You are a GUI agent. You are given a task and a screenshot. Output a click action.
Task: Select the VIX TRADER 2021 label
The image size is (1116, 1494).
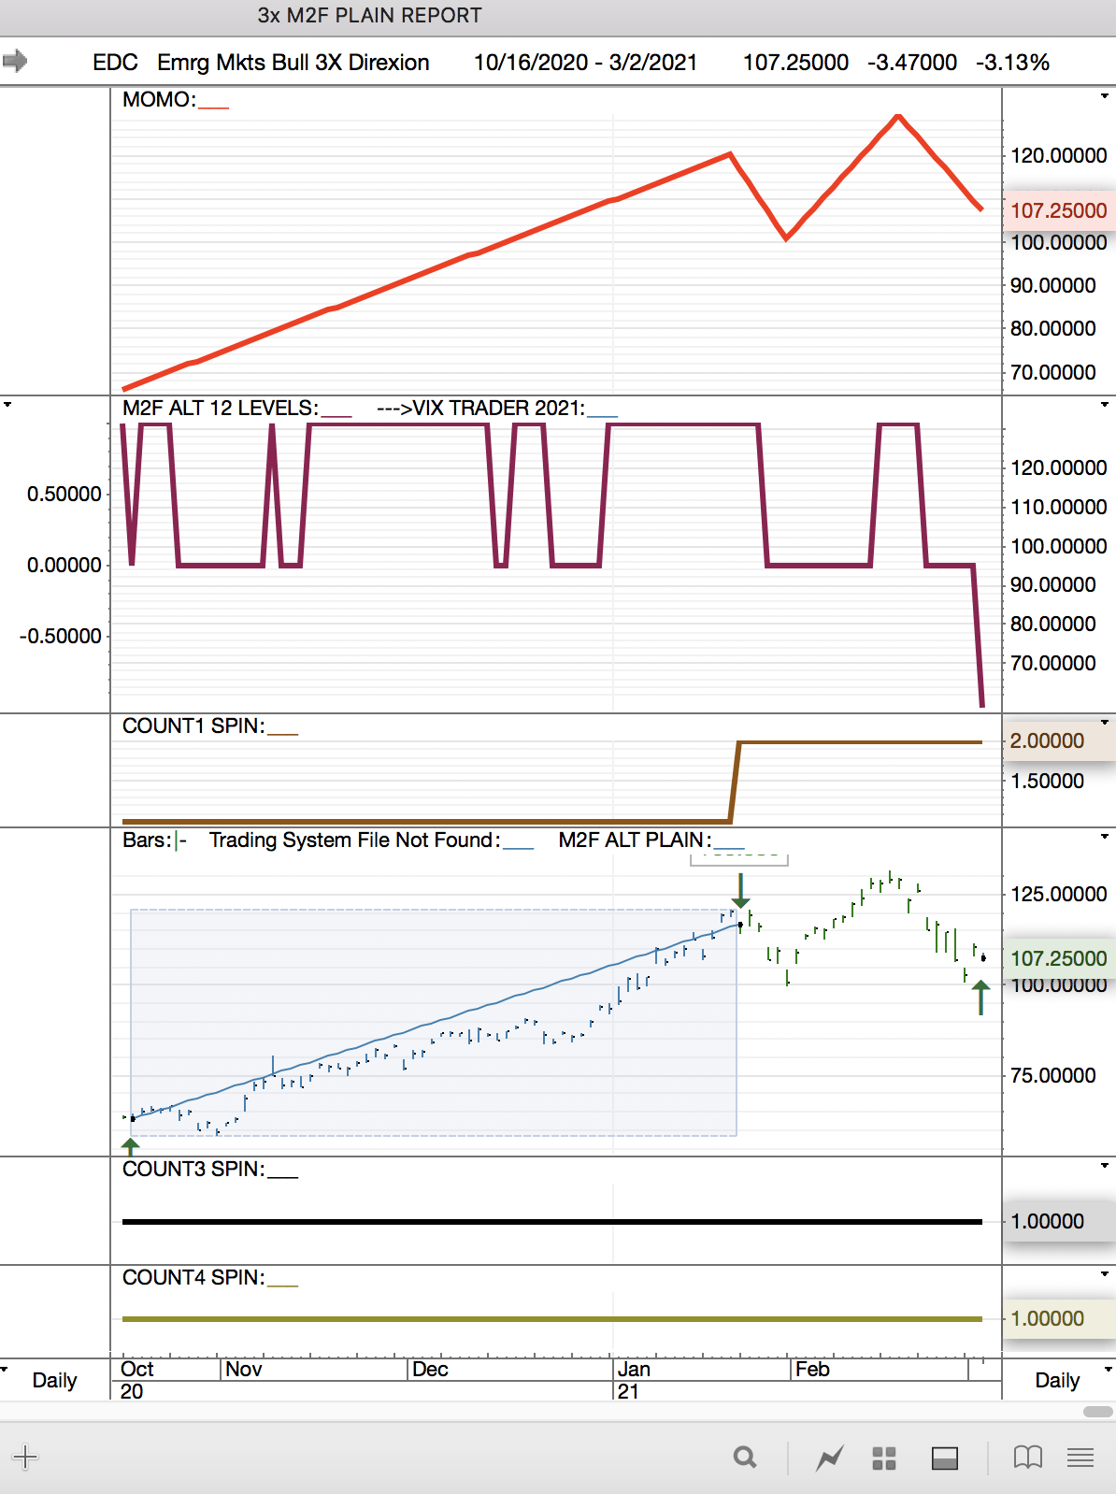pyautogui.click(x=499, y=408)
